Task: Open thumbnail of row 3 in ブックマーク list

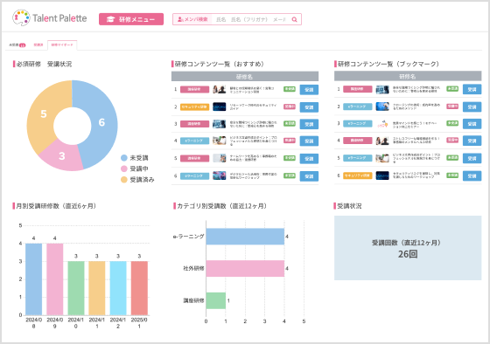Action: pos(382,124)
